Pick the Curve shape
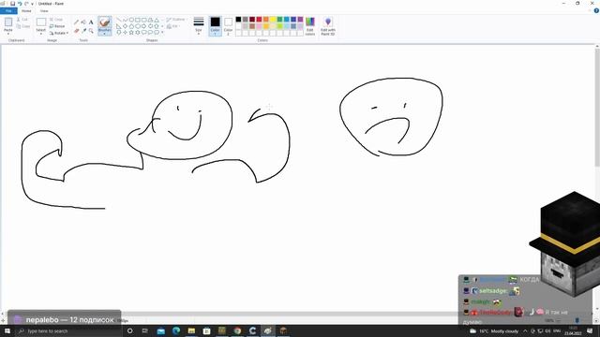The width and height of the screenshot is (600, 337). point(125,20)
